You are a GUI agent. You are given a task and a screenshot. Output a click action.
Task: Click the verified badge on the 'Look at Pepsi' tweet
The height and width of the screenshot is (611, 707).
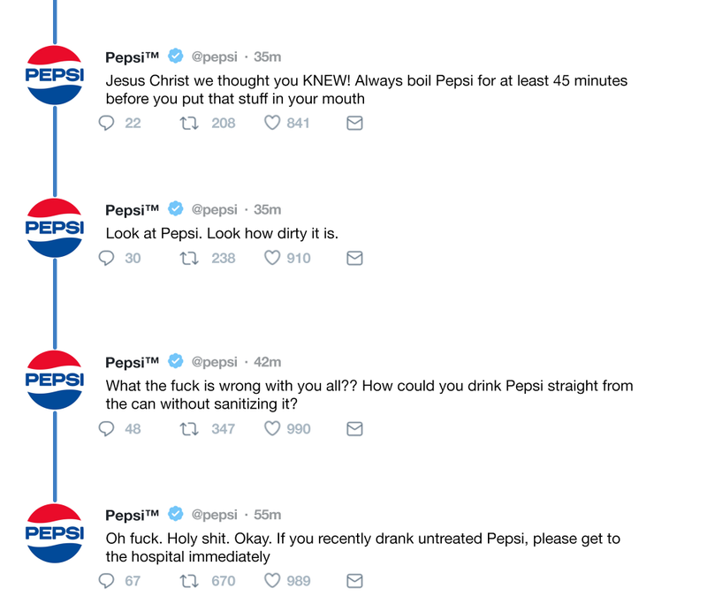175,208
